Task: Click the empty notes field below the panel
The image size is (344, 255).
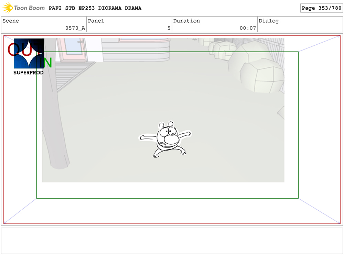Action: pyautogui.click(x=172, y=241)
